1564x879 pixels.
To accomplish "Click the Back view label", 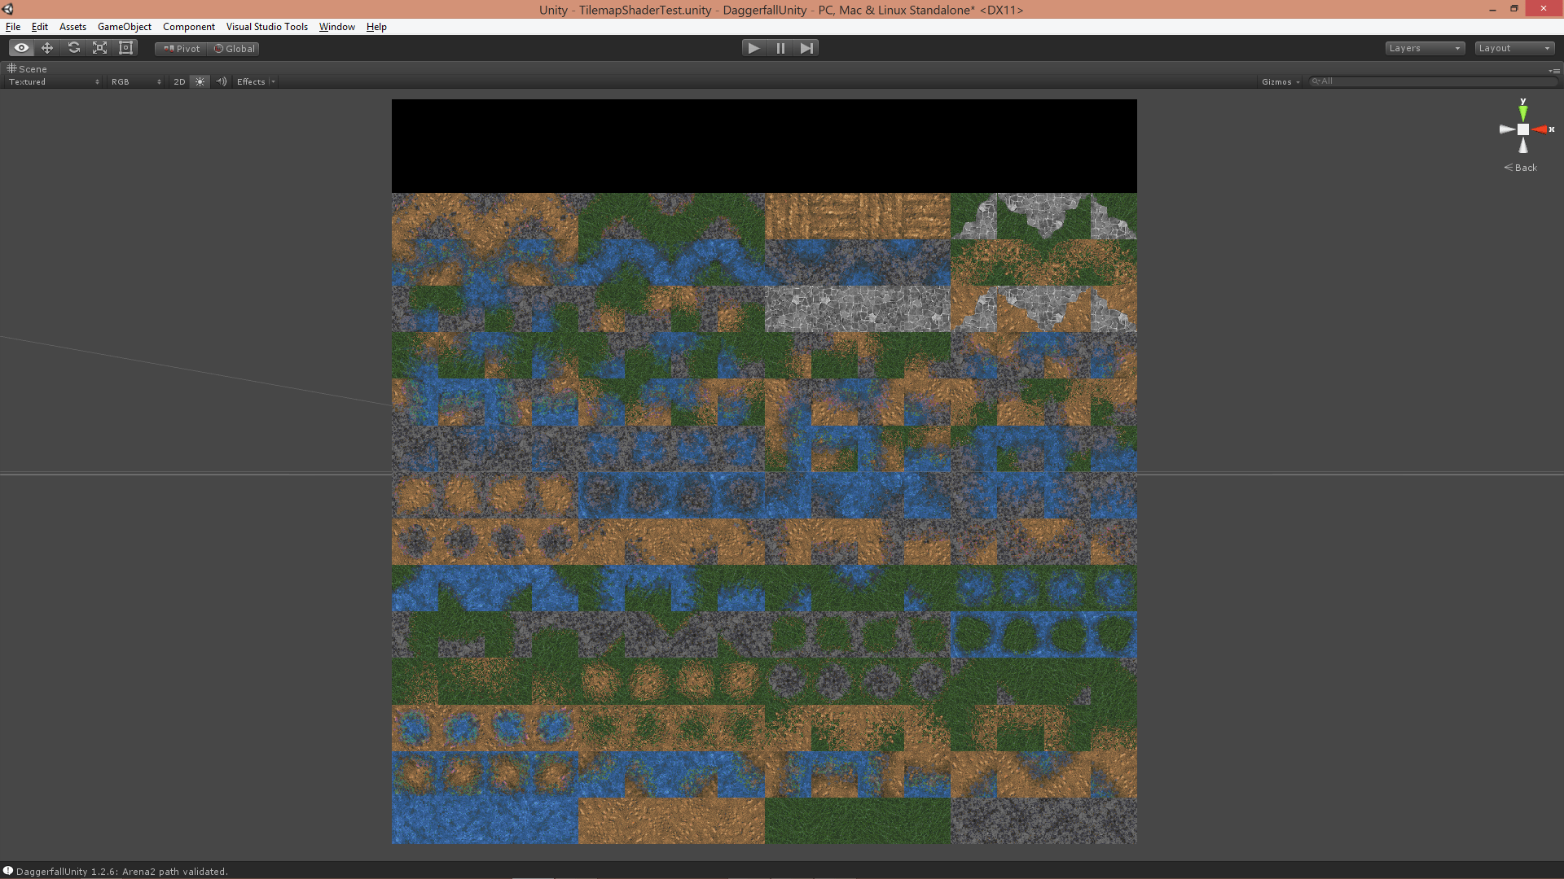I will pos(1521,168).
